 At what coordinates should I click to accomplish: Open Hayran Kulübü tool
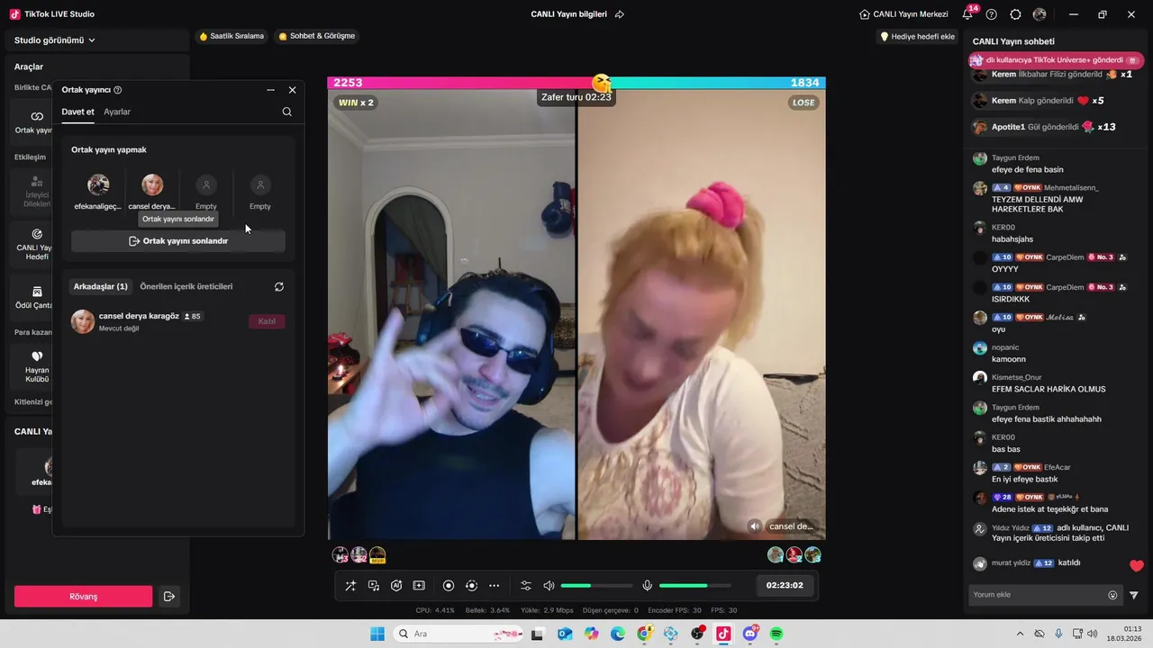(36, 365)
